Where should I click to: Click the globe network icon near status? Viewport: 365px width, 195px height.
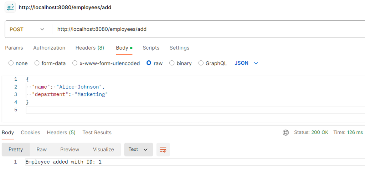coord(286,132)
